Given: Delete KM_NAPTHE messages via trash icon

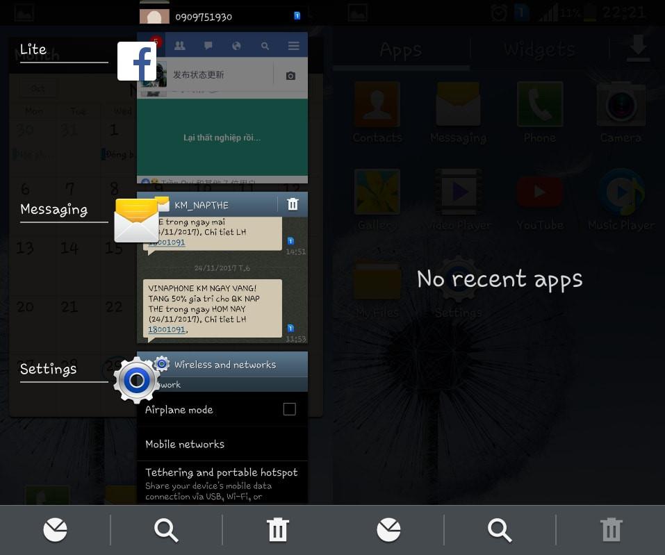Looking at the screenshot, I should (293, 204).
